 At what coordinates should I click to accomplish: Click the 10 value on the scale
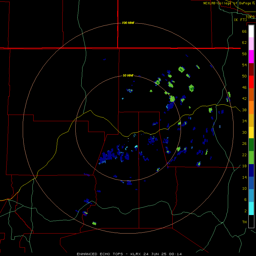(x=244, y=189)
